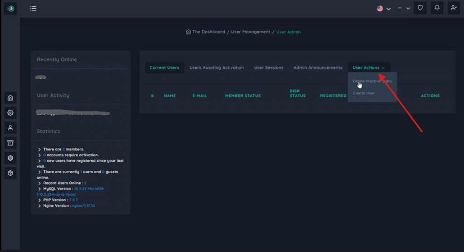Click the breadcrumb home icon
The width and height of the screenshot is (464, 252).
click(x=188, y=32)
